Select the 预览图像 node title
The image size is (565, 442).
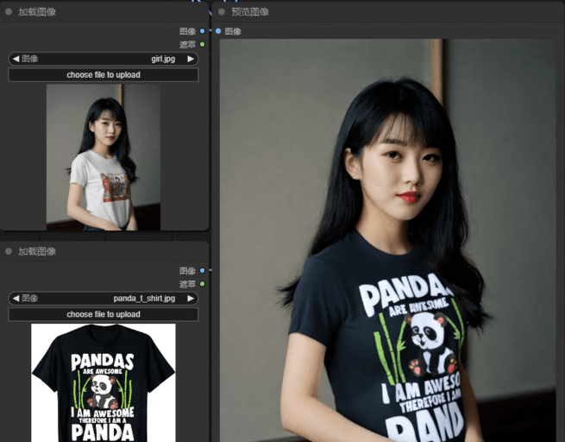click(250, 12)
